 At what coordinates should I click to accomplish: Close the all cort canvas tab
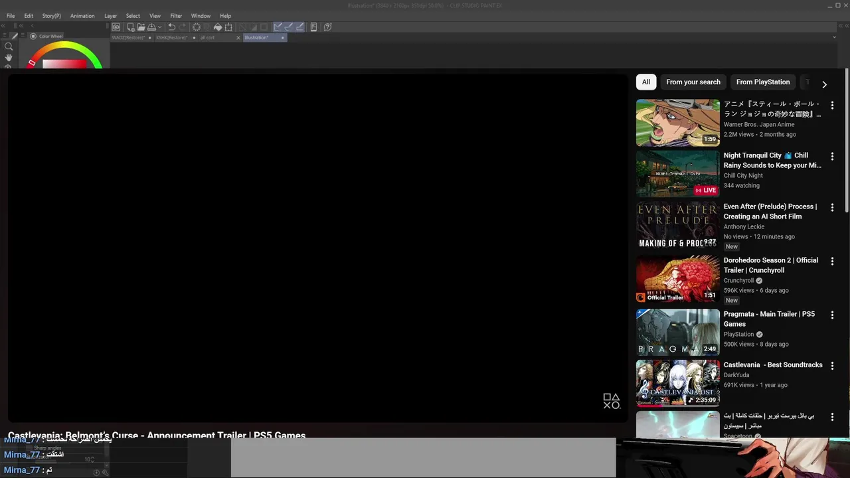click(x=238, y=38)
